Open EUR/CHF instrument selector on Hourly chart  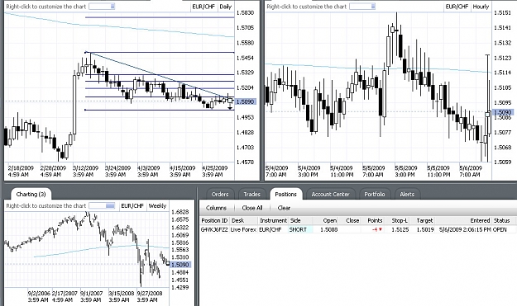457,7
